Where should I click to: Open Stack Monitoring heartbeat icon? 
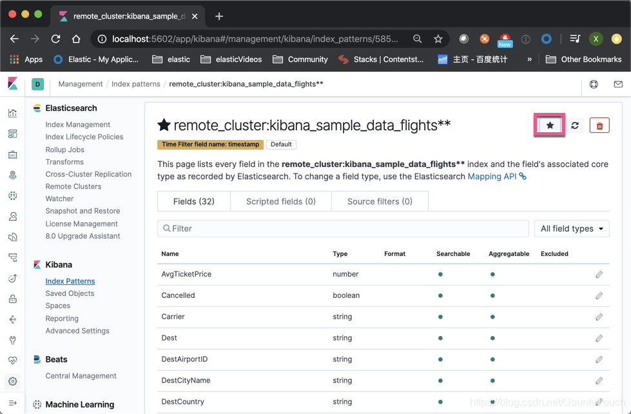click(x=12, y=360)
